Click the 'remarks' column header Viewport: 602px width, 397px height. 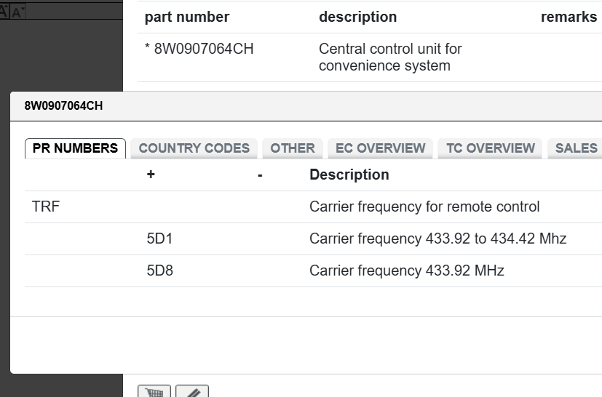tap(569, 17)
